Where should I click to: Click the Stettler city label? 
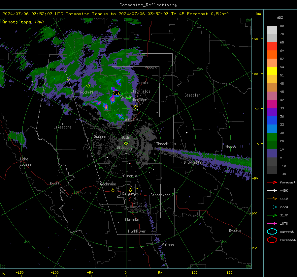pyautogui.click(x=192, y=95)
